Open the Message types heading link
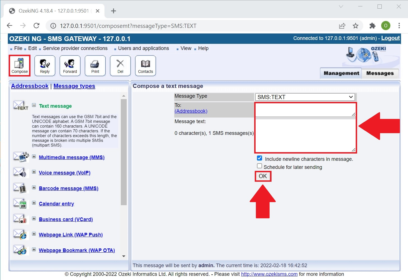Screen dimensions: 408x280 tap(74, 86)
